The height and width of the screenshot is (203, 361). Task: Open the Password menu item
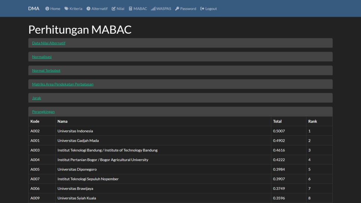point(186,9)
